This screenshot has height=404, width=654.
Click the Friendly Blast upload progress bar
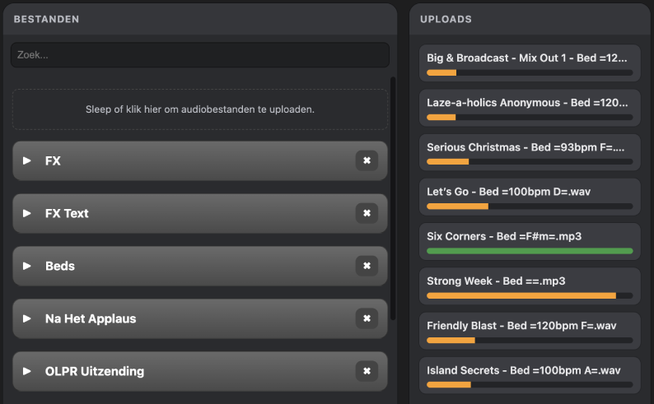tap(530, 340)
